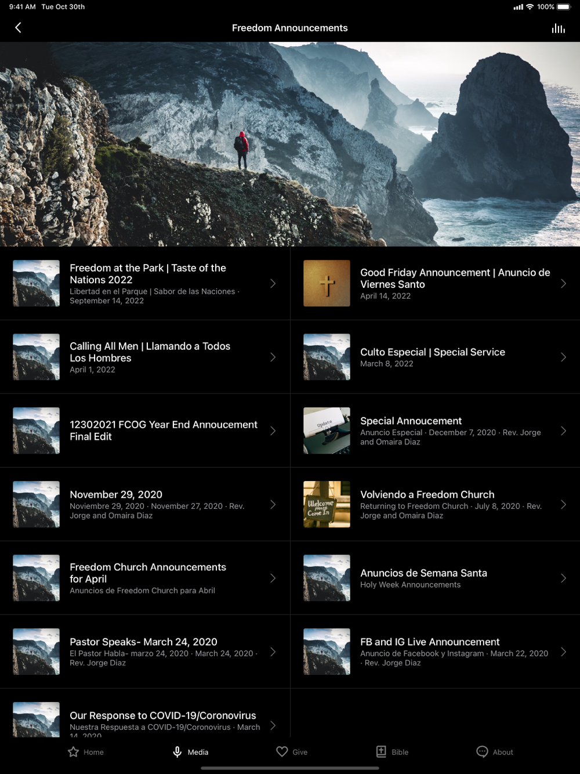Select 'Pastor Speaks- March 24, 2020' title
This screenshot has height=774, width=580.
143,642
